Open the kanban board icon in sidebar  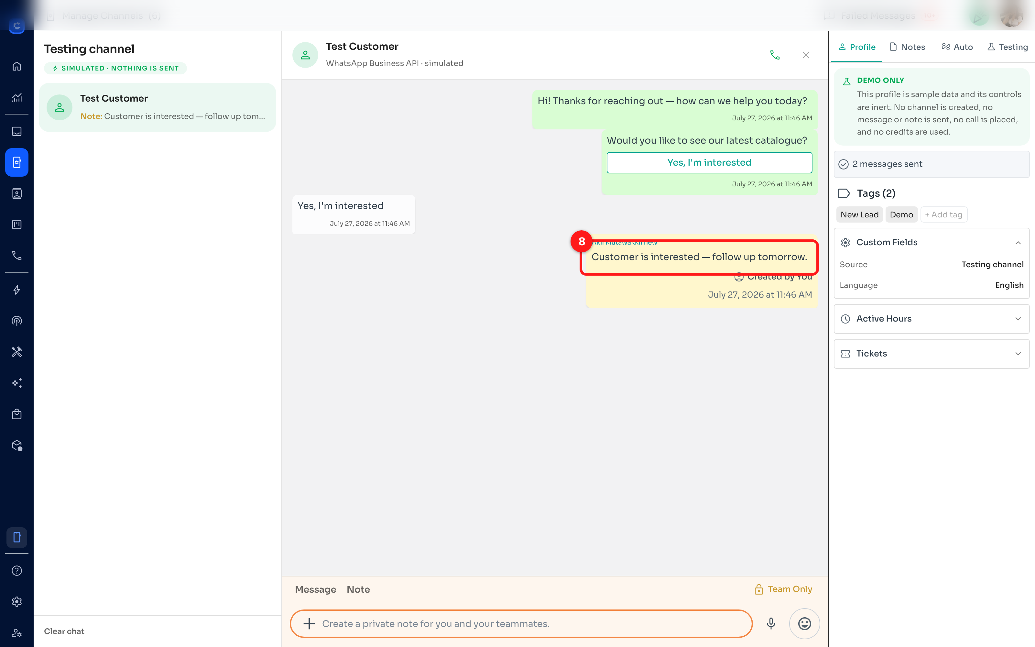pyautogui.click(x=17, y=224)
